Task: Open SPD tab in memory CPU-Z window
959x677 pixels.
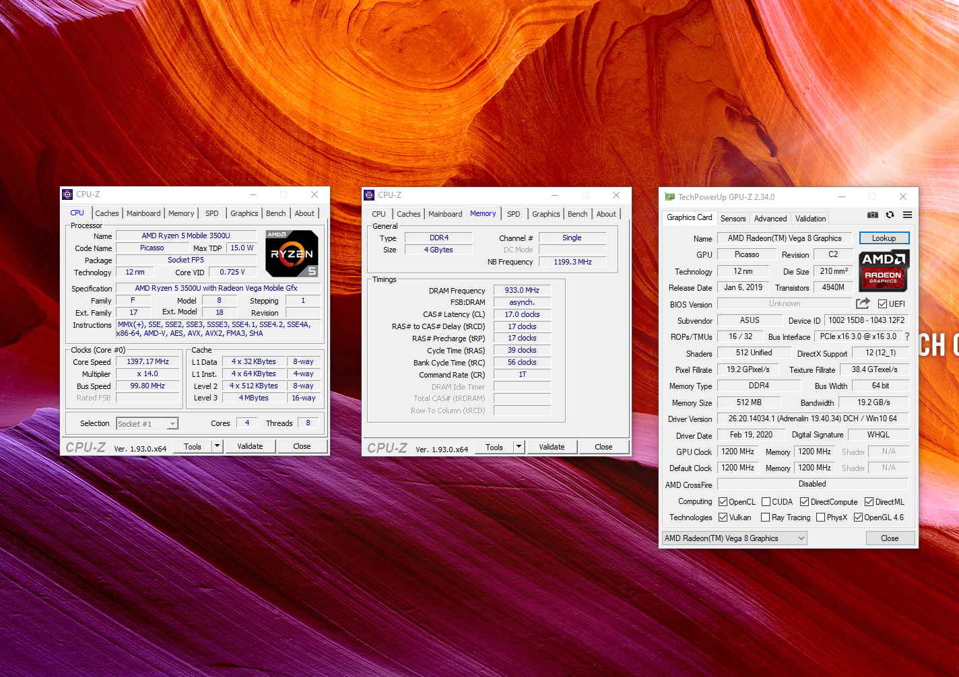Action: (514, 214)
